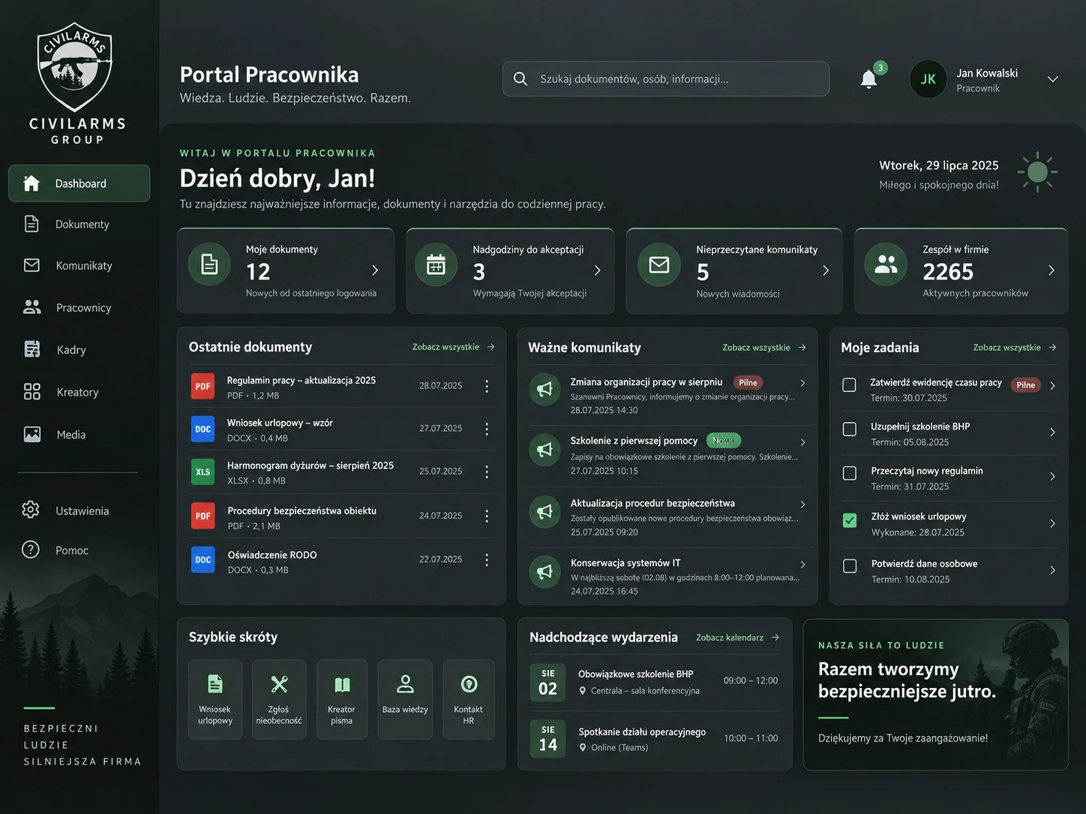Check Przeczytaj nowy regulamin task
Screen dimensions: 1086x814
point(849,473)
